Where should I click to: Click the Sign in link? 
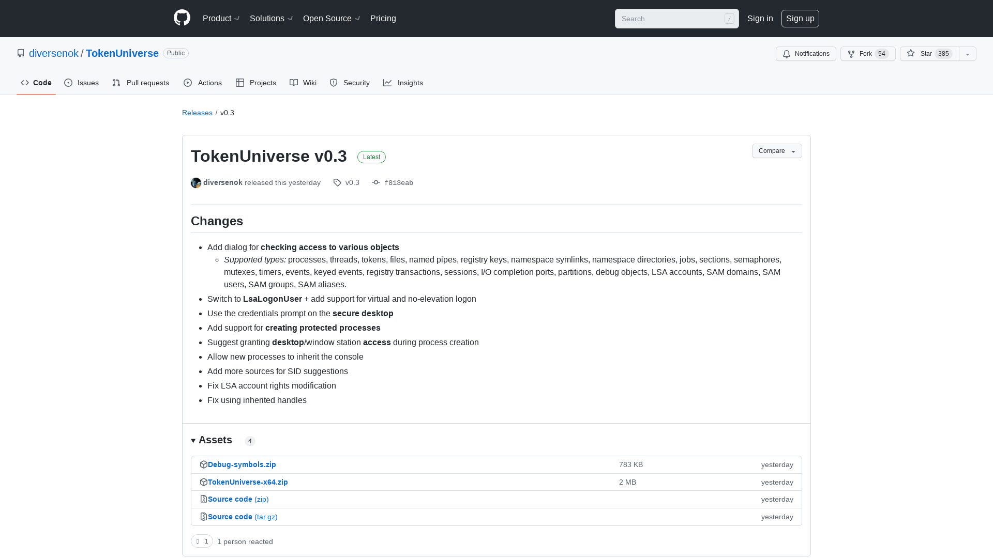coord(760,18)
